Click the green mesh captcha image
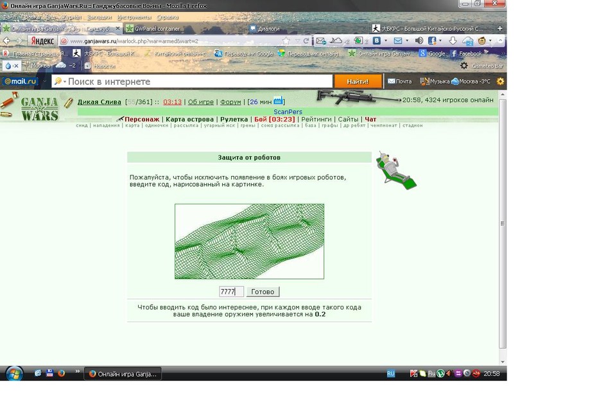The image size is (597, 417). point(249,242)
